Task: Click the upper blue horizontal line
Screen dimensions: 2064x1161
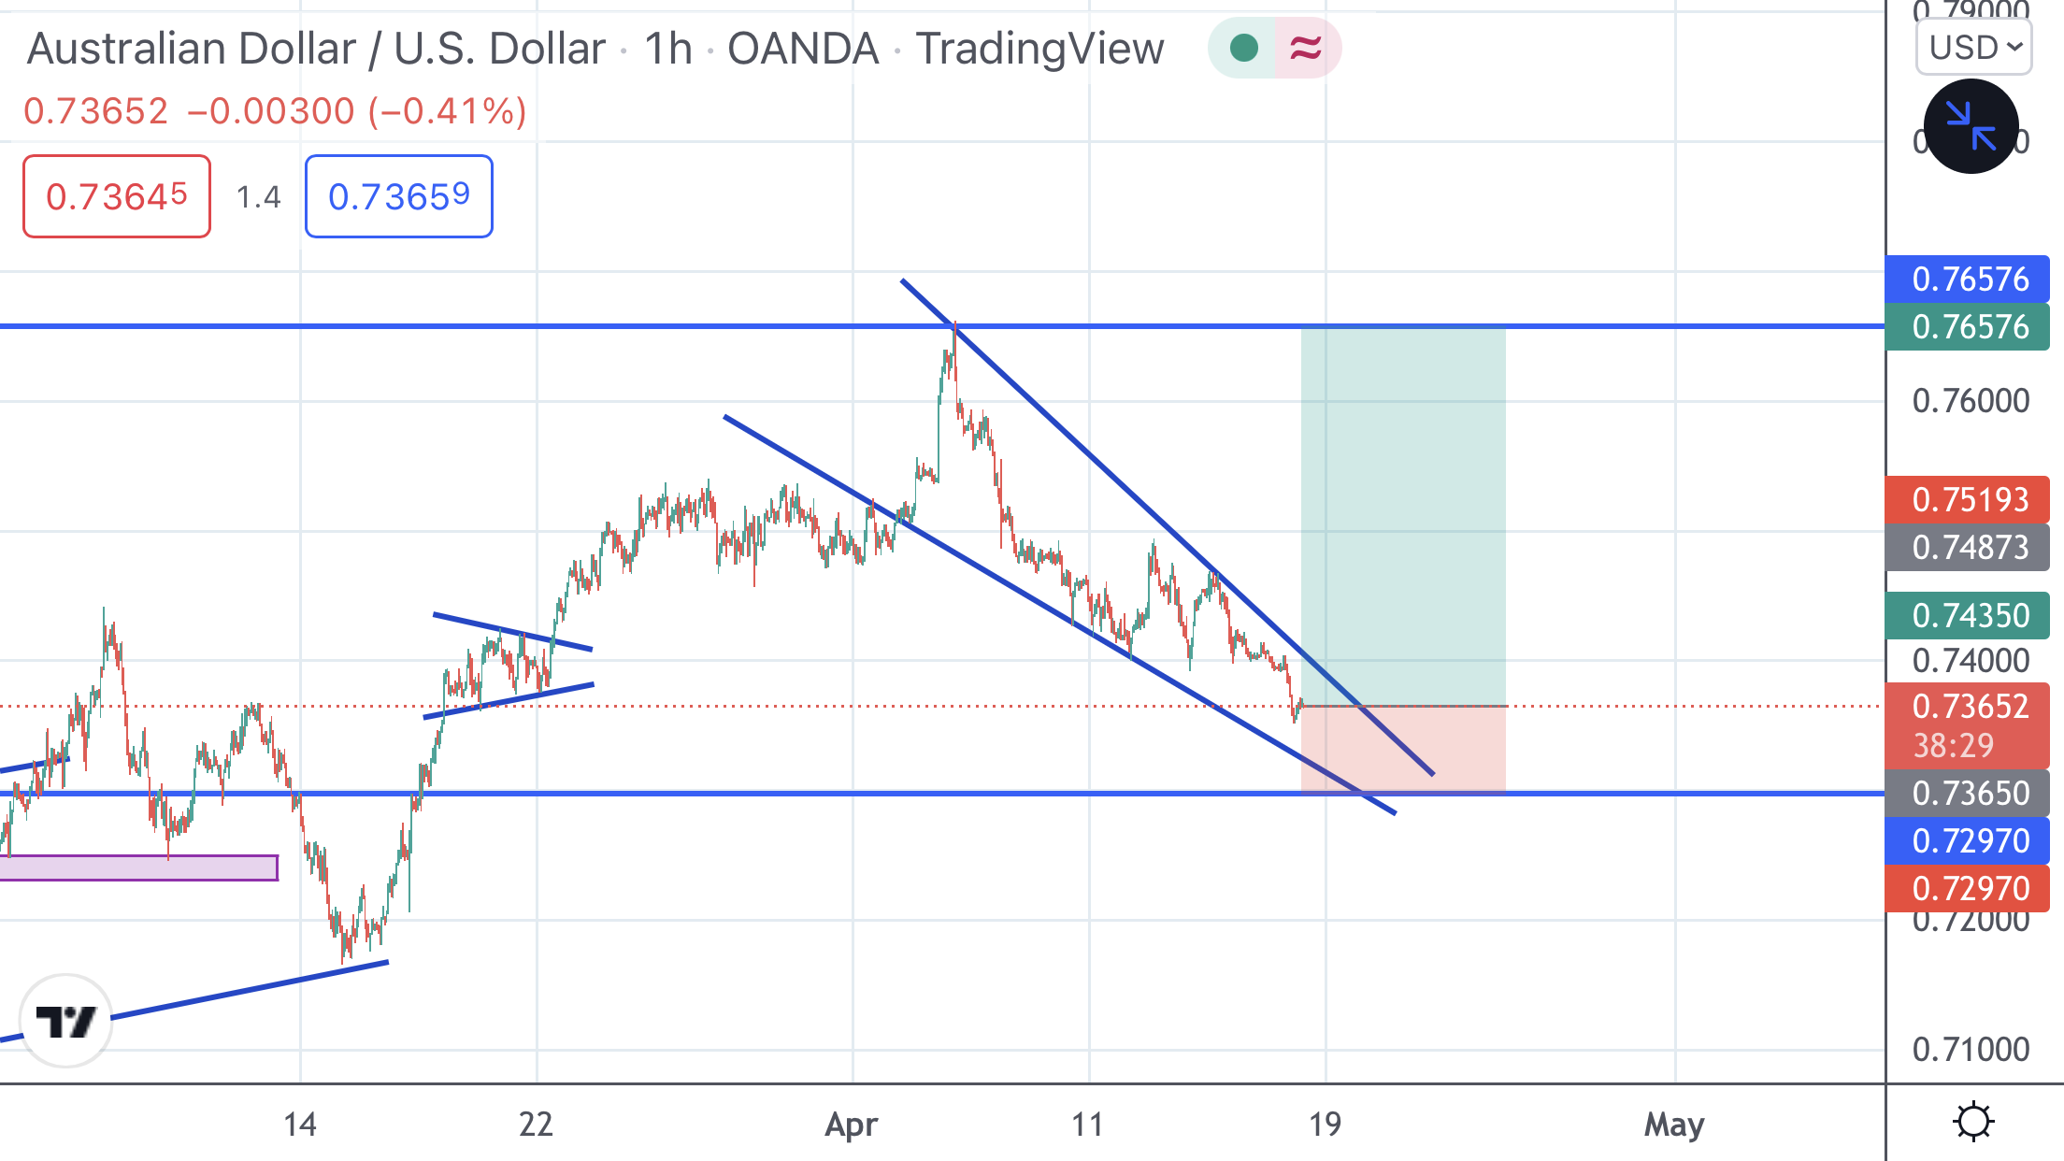Action: pyautogui.click(x=467, y=326)
